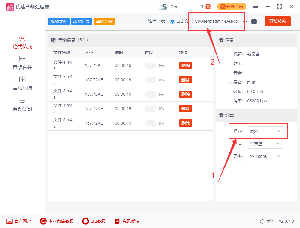Click the output directory path input field
Screen dimensions: 300x228
(x=215, y=21)
